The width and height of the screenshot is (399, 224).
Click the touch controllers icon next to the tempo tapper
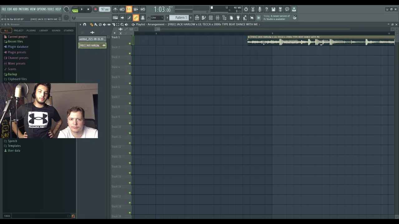click(252, 18)
